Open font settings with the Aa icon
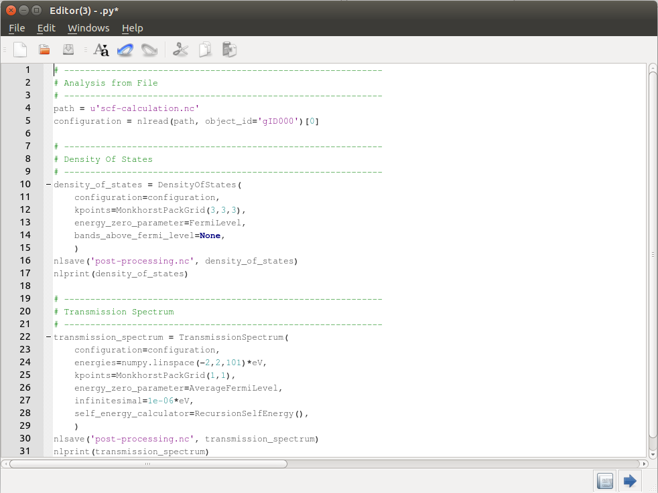 101,50
